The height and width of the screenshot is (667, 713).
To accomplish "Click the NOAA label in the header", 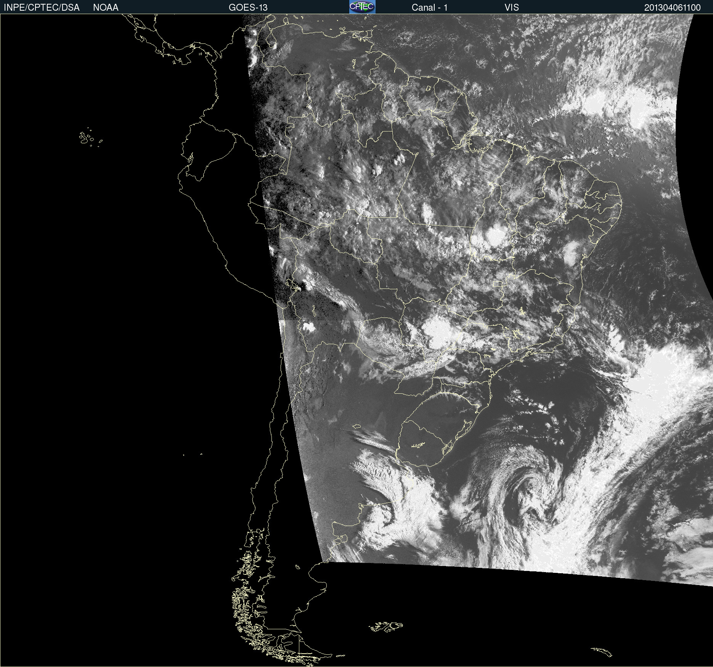I will click(x=106, y=8).
